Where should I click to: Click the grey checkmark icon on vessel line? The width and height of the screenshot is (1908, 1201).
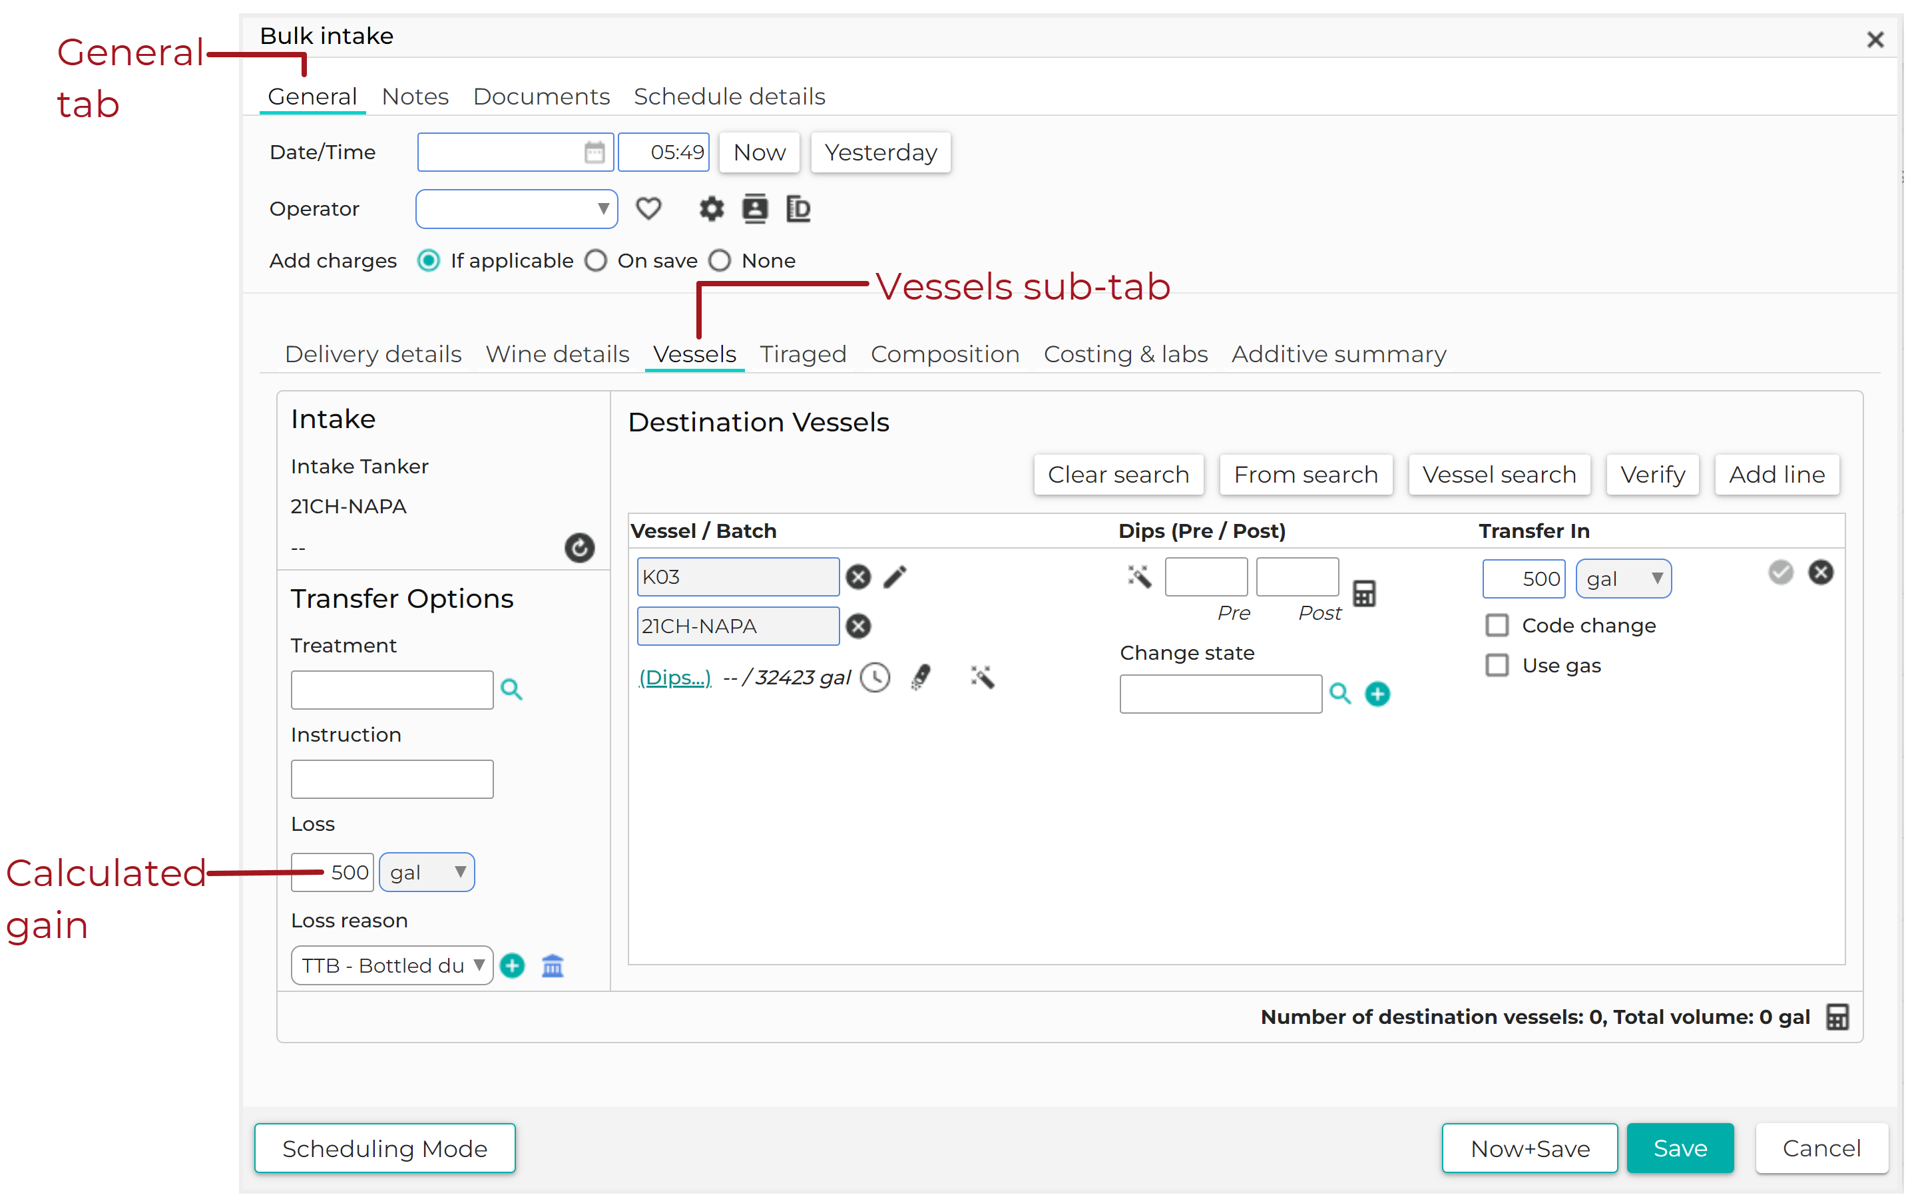(x=1780, y=572)
